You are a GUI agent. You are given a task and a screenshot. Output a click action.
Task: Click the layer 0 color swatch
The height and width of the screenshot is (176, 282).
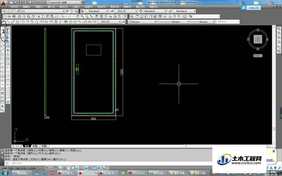pyautogui.click(x=21, y=11)
